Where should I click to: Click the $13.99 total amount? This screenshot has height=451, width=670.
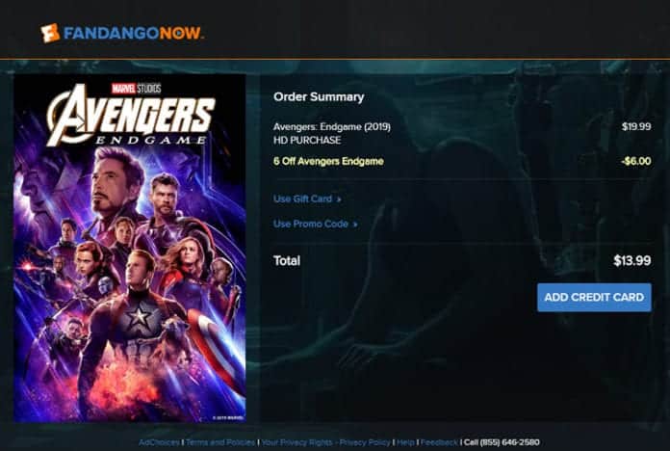pyautogui.click(x=631, y=260)
